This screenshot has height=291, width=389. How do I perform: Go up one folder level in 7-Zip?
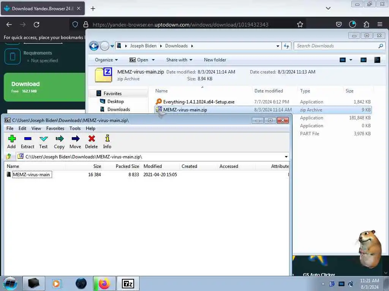(x=9, y=156)
